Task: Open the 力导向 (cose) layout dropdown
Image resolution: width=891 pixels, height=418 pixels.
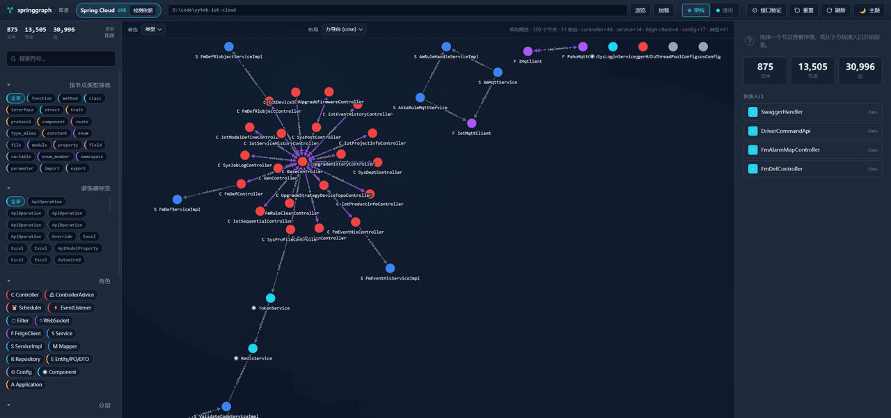Action: point(344,29)
